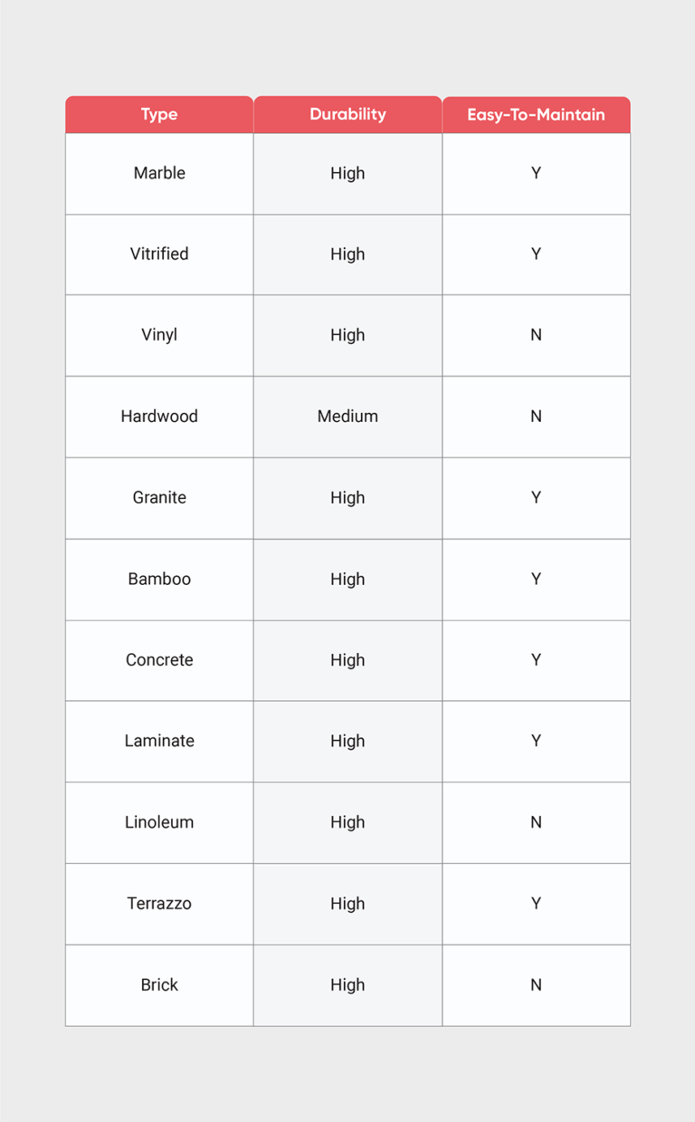Select the Granite type cell
The width and height of the screenshot is (695, 1122).
pyautogui.click(x=159, y=498)
